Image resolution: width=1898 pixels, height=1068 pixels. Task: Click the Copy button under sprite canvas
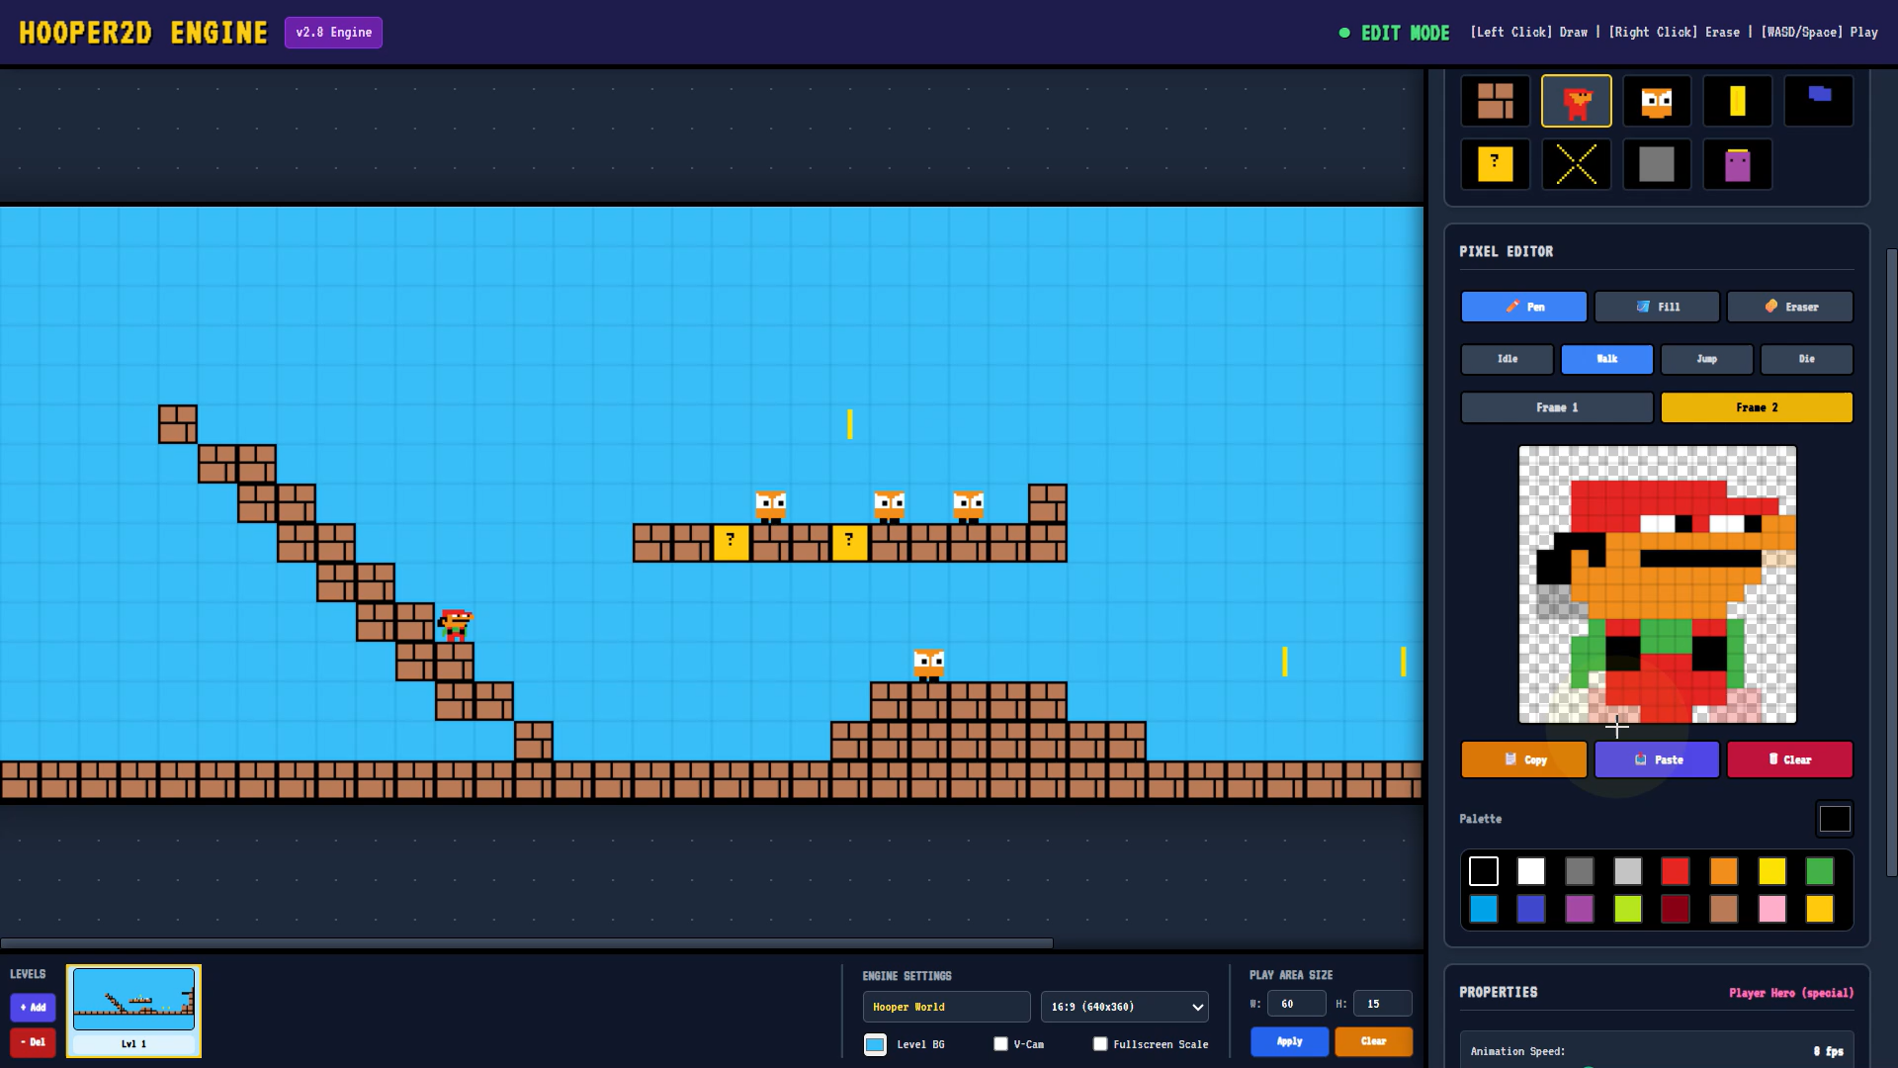[1523, 759]
